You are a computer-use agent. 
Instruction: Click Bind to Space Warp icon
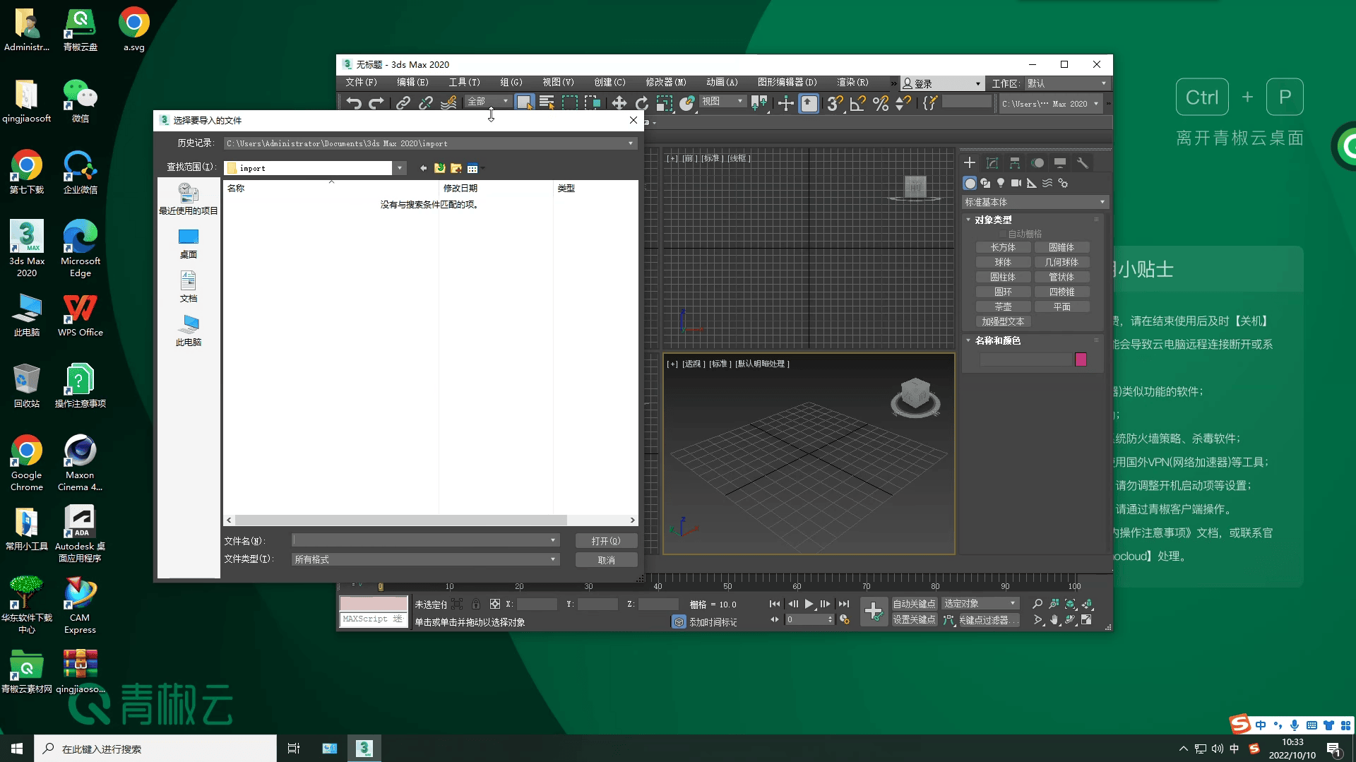(448, 103)
